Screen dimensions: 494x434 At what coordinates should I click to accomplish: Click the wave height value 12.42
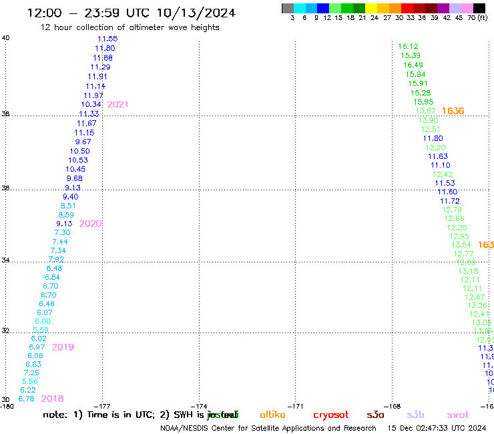coord(443,174)
